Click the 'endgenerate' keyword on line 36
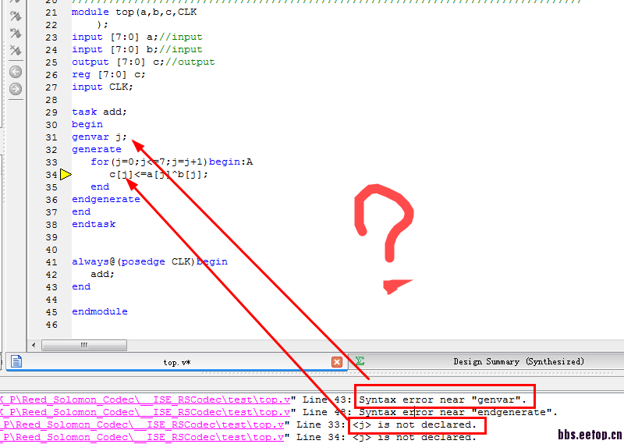This screenshot has height=444, width=624. [x=106, y=199]
